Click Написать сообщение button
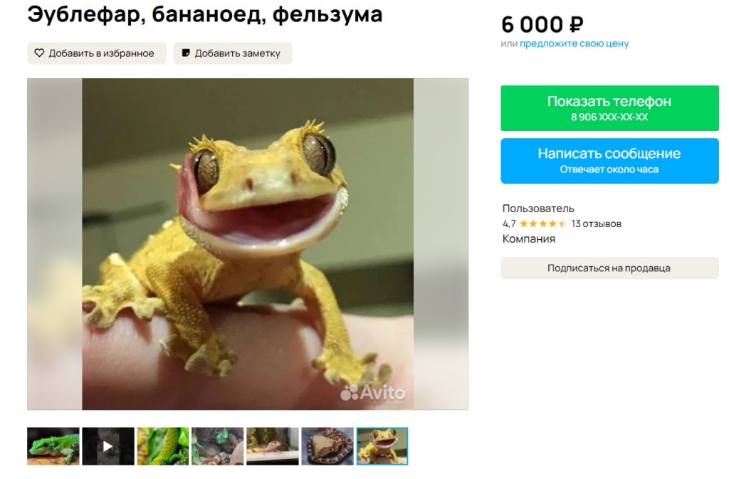Screen dimensions: 729x479 click(609, 161)
